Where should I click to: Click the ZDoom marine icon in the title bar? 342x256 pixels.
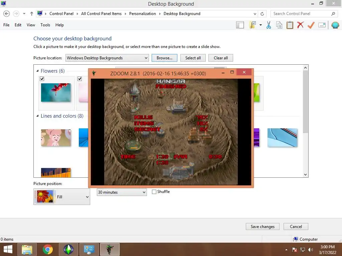[94, 73]
